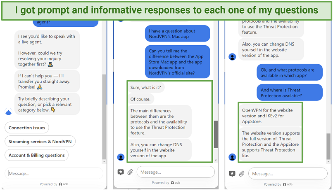Choose Streaming services & NordVPN category
This screenshot has width=333, height=191.
coord(40,142)
